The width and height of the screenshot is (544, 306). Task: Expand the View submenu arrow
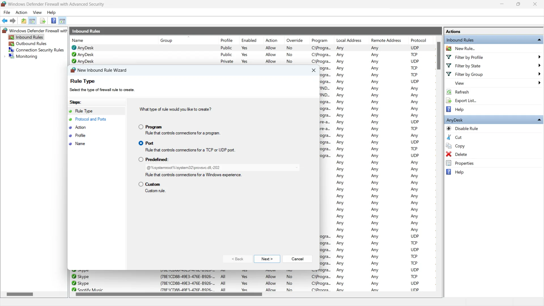[539, 83]
